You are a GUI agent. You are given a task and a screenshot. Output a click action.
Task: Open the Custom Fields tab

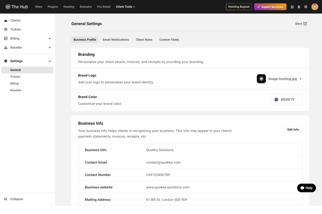(x=169, y=39)
